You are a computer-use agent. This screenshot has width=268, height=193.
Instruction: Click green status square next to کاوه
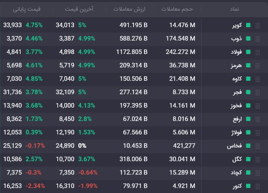point(248,79)
